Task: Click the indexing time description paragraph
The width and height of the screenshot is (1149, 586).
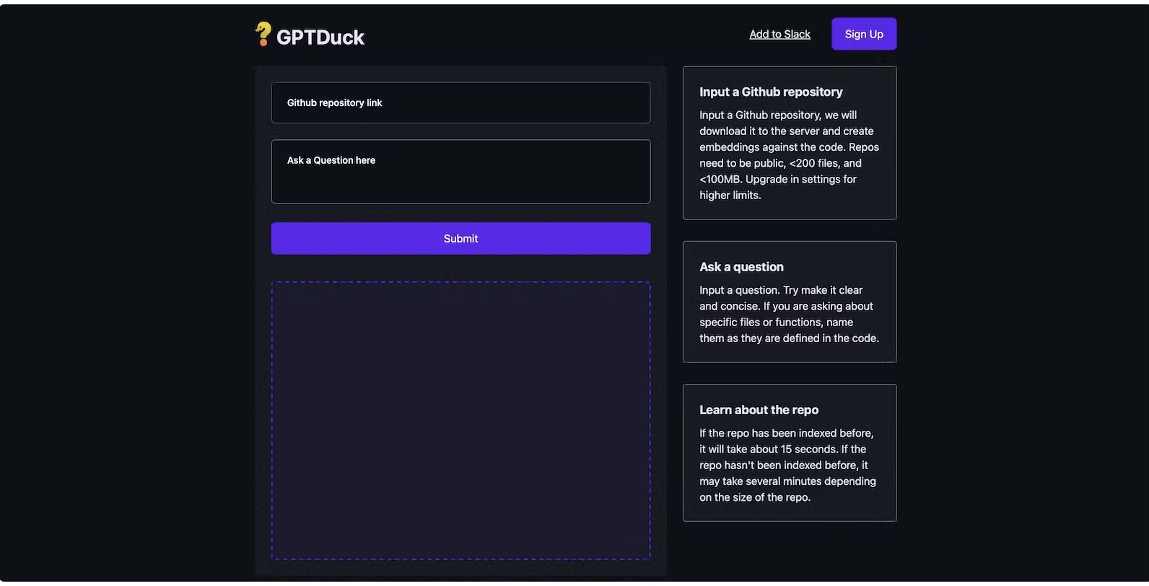Action: [787, 465]
